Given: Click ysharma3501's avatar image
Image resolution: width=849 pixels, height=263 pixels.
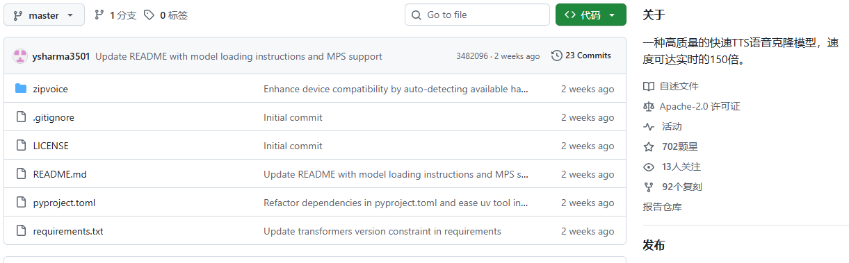Looking at the screenshot, I should coord(20,56).
